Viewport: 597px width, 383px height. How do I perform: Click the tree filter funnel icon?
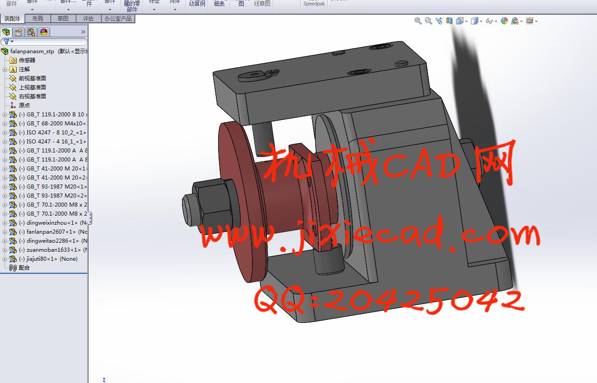[x=6, y=42]
